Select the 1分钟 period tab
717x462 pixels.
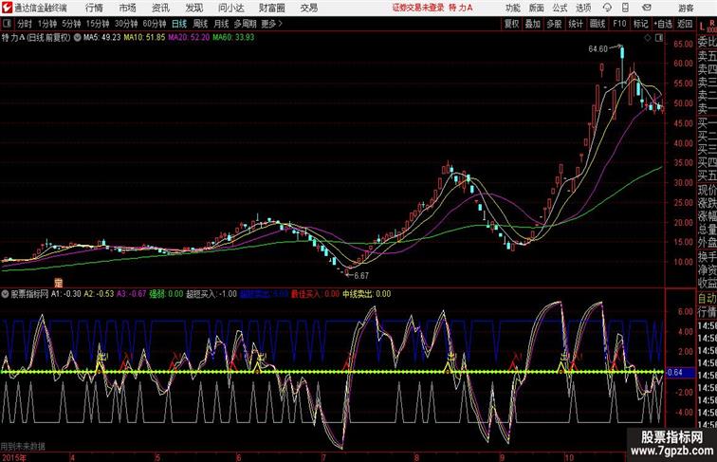(47, 24)
